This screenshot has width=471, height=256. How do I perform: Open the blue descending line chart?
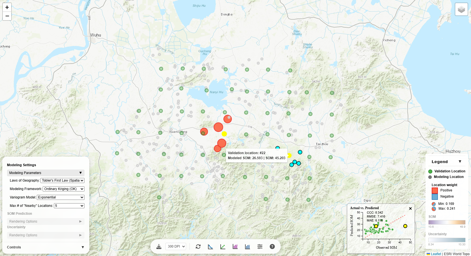point(211,246)
